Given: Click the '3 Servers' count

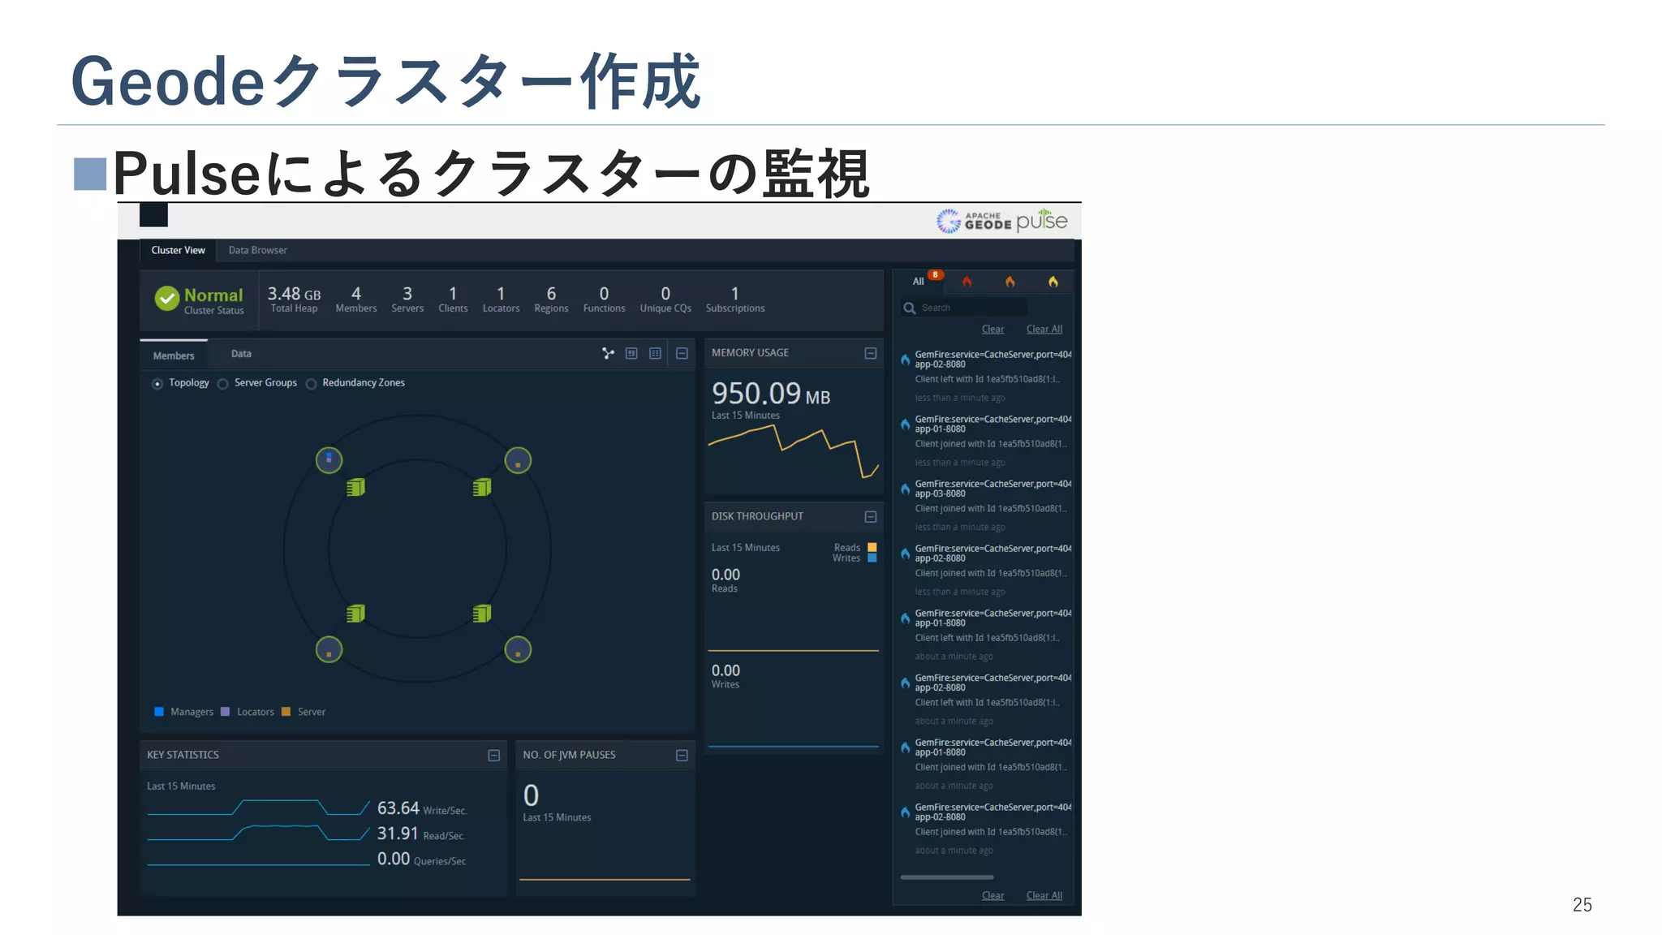Looking at the screenshot, I should [407, 299].
